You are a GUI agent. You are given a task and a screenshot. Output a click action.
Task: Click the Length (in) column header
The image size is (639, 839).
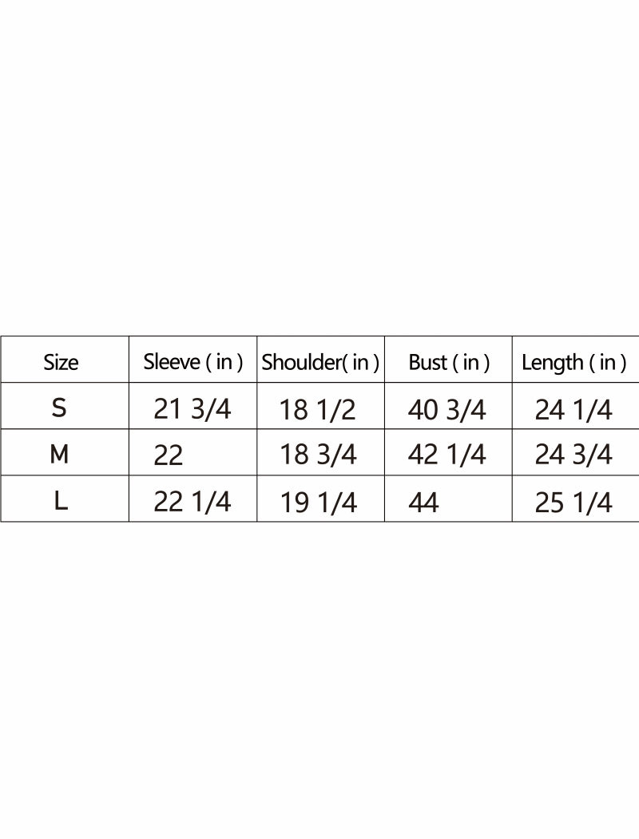[x=573, y=363]
